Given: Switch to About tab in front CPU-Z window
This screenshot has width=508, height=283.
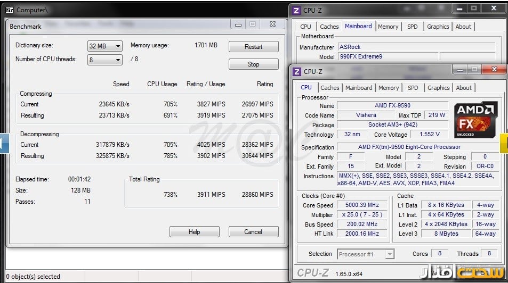Looking at the screenshot, I should click(x=464, y=88).
